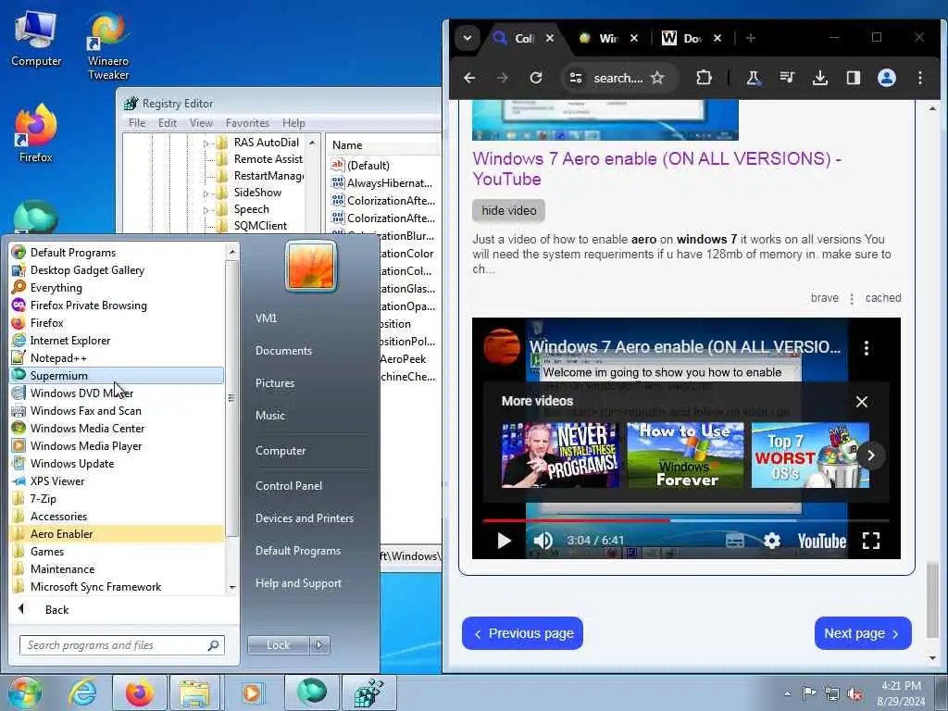Open Winaero Tweaker desktop shortcut
The image size is (948, 711).
(108, 46)
